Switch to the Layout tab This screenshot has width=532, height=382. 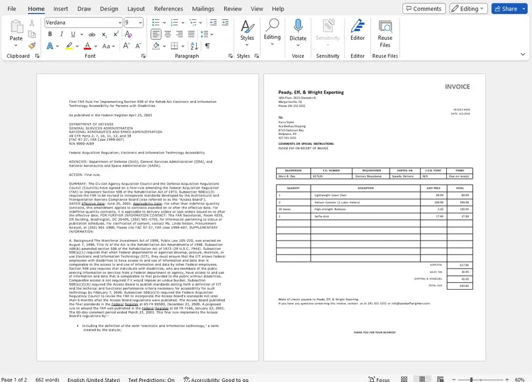pyautogui.click(x=136, y=9)
